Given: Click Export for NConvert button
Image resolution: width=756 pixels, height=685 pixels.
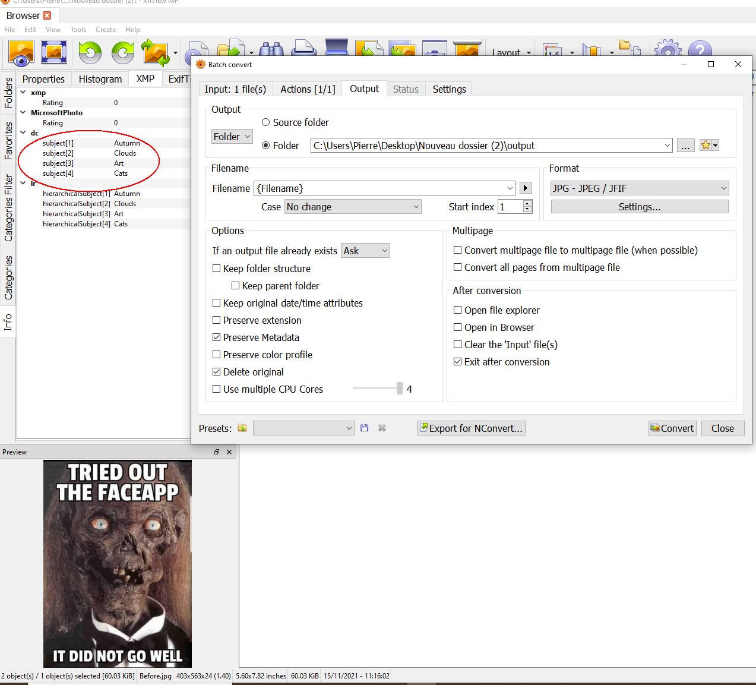Looking at the screenshot, I should point(472,428).
